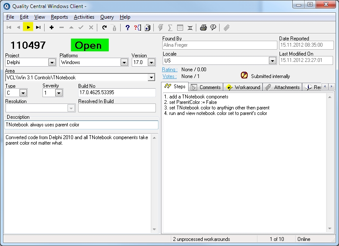339x246 pixels.
Task: Click '1 of 10' in status bar
Action: 277,239
